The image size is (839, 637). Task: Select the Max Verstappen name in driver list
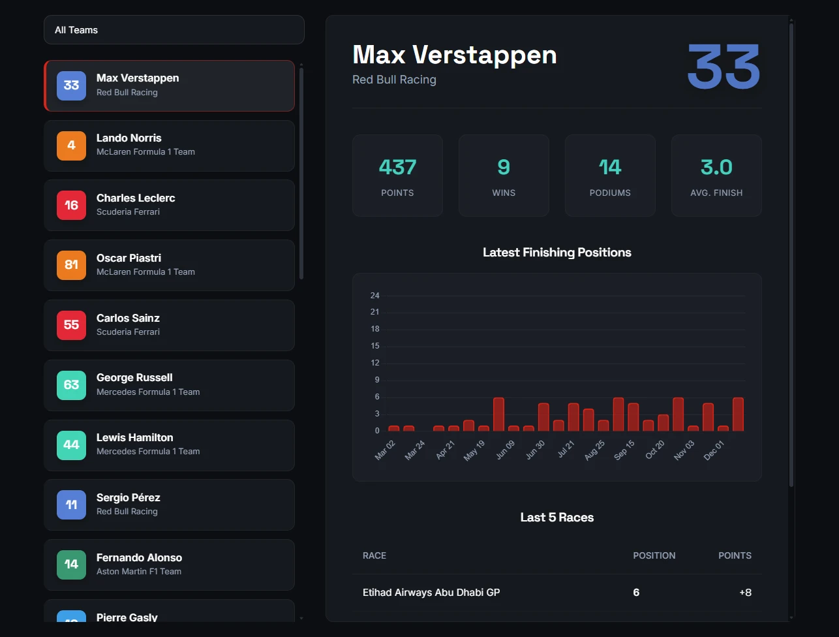click(138, 78)
